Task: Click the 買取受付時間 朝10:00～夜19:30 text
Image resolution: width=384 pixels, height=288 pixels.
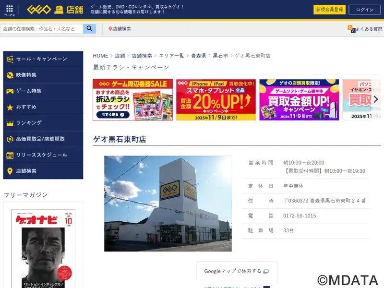Action: click(325, 171)
